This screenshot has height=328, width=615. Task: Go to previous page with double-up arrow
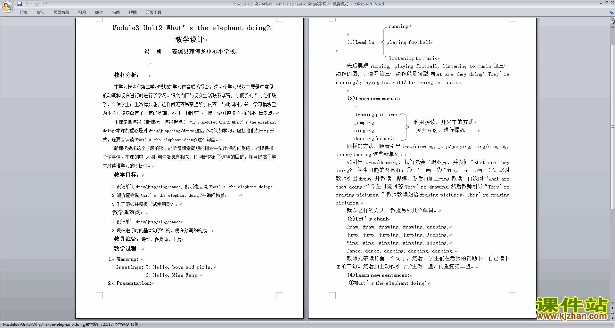coord(612,308)
